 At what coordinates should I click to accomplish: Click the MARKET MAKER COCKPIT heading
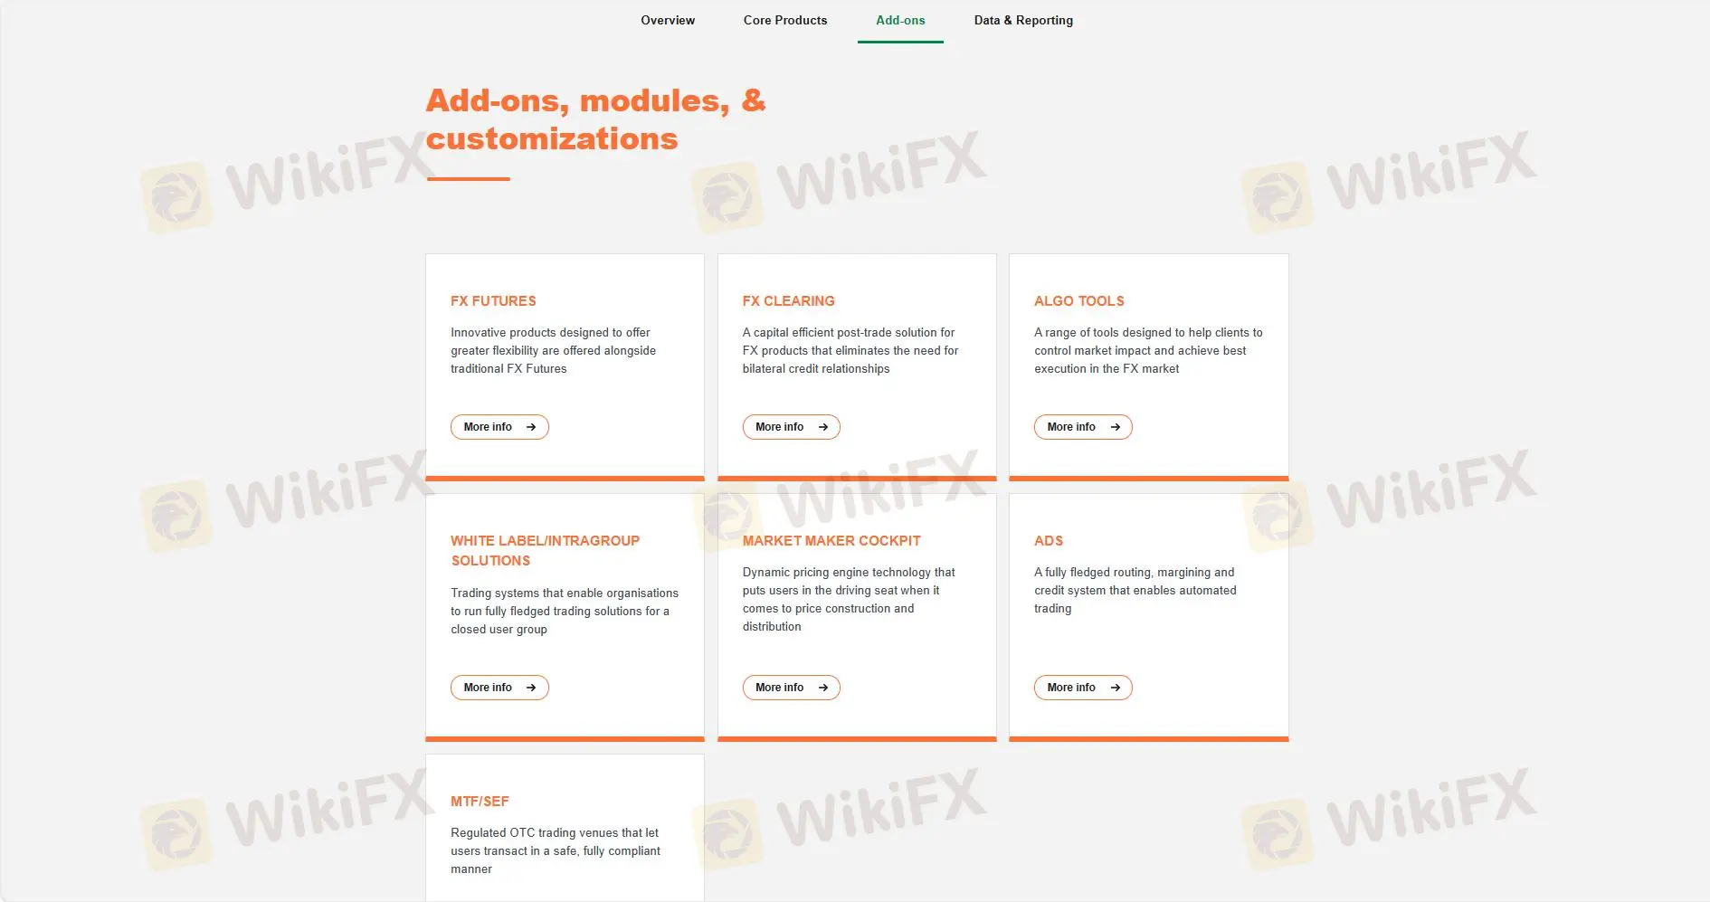pyautogui.click(x=831, y=541)
